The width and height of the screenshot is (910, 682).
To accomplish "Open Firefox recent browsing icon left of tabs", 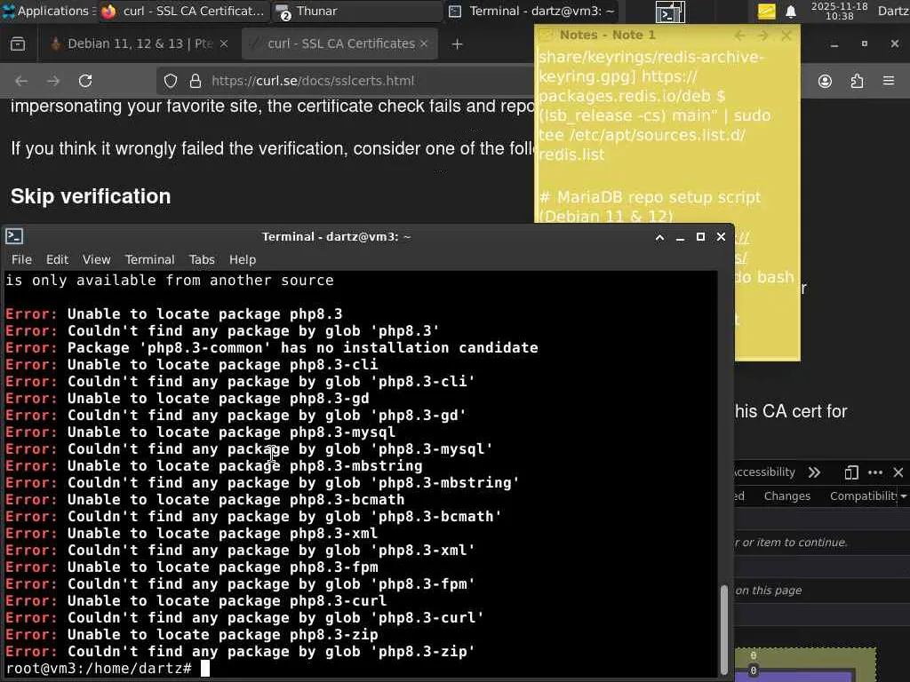I will click(x=18, y=44).
